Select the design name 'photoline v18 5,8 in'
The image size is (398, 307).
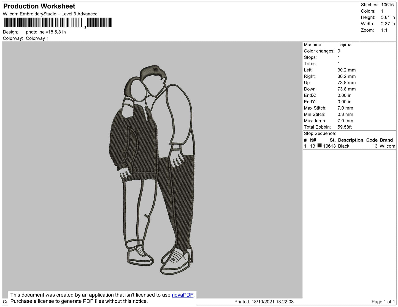[46, 32]
